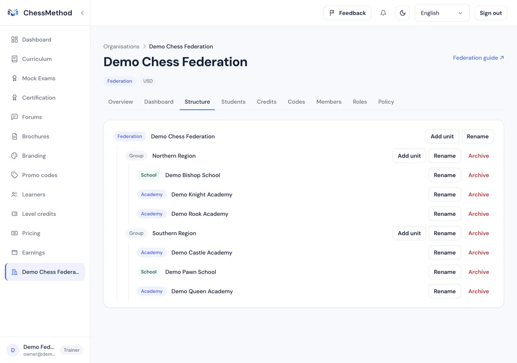
Task: Open the English language dropdown
Action: 442,13
